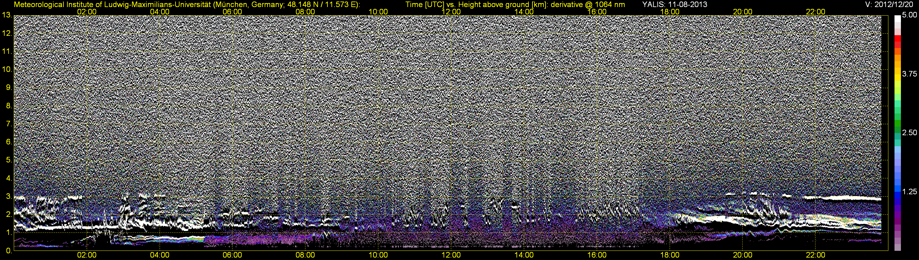Click the 18:00 label on the top time axis
The height and width of the screenshot is (260, 919).
670,12
